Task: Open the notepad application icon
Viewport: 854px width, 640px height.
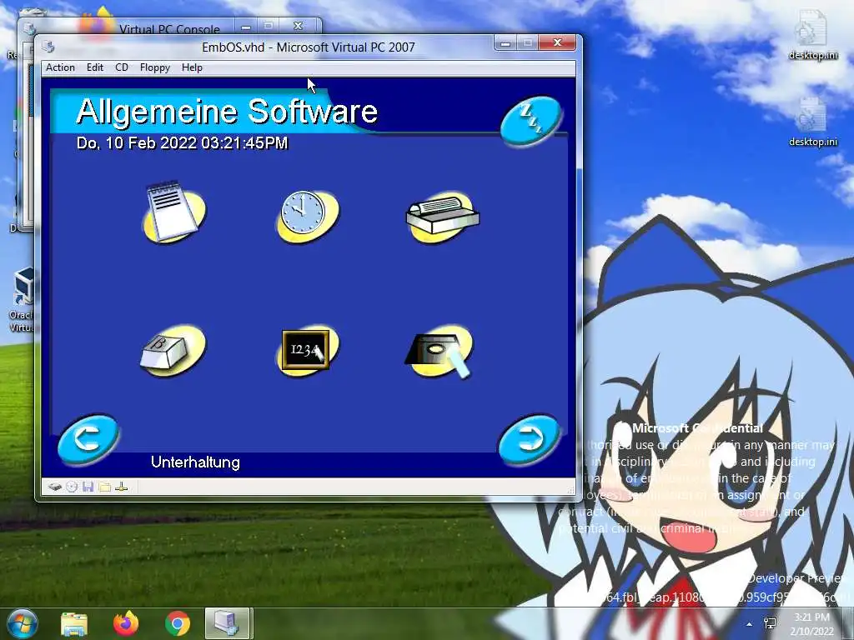Action: [x=173, y=212]
